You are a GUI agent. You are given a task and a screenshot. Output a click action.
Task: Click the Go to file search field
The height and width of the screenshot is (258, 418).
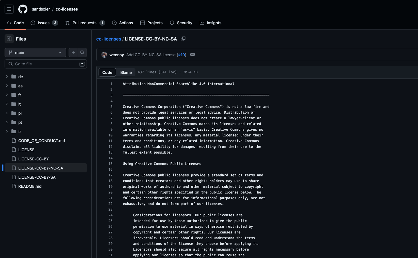(x=46, y=64)
